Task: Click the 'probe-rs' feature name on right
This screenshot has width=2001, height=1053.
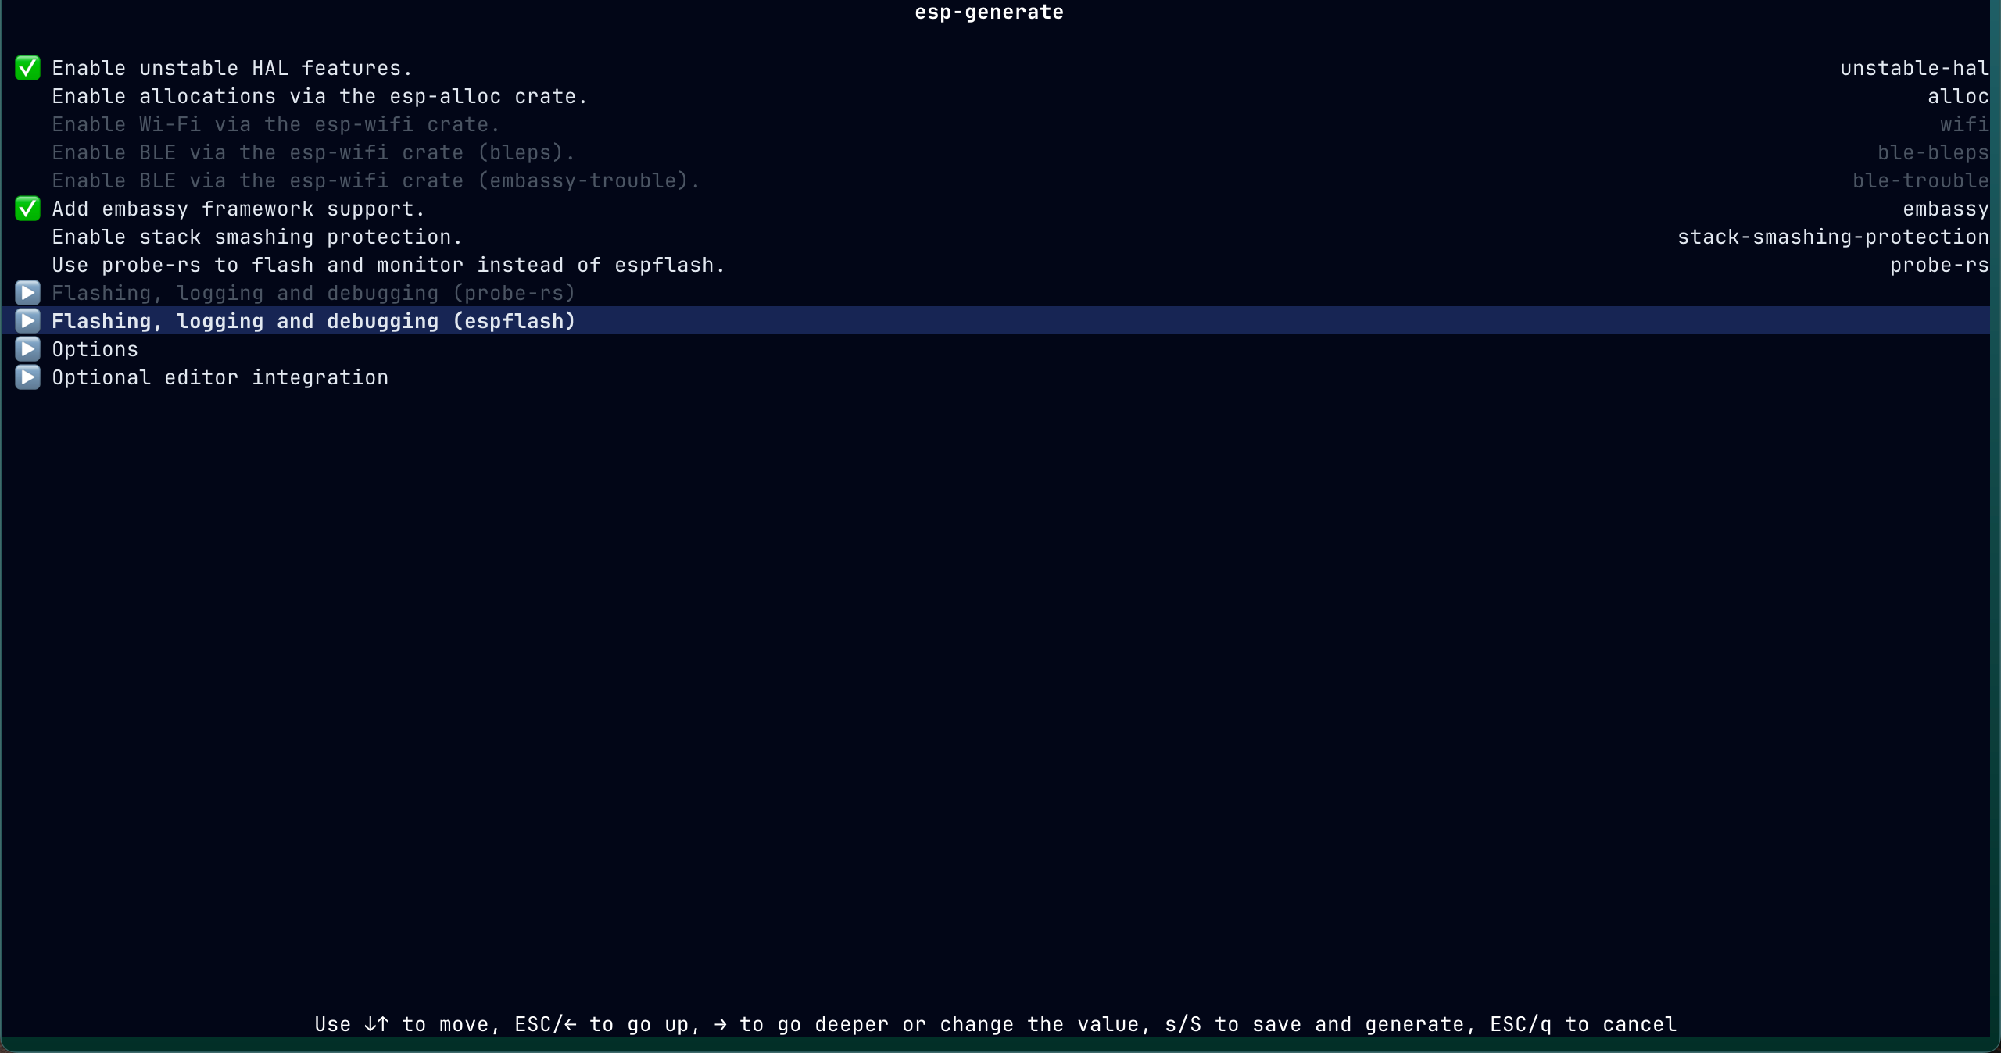Action: [x=1939, y=266]
